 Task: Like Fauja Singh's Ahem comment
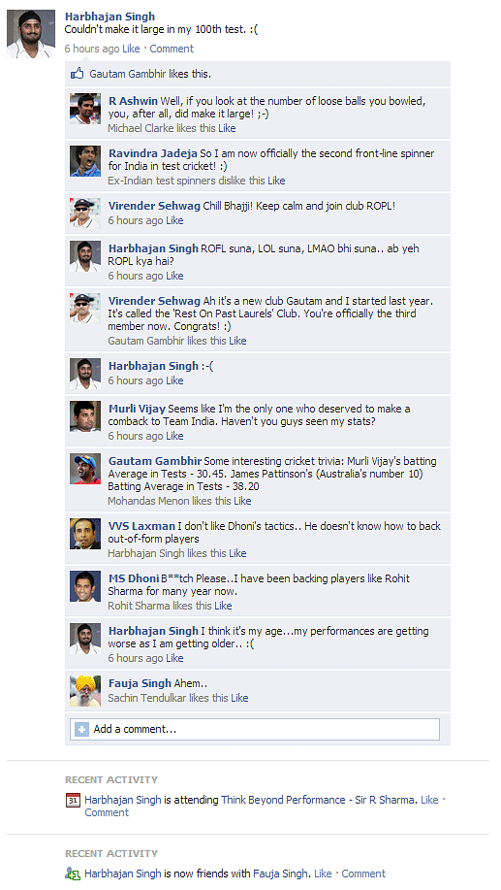click(239, 698)
